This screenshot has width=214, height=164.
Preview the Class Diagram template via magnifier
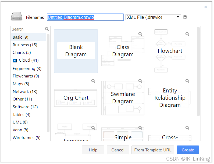click(x=140, y=34)
